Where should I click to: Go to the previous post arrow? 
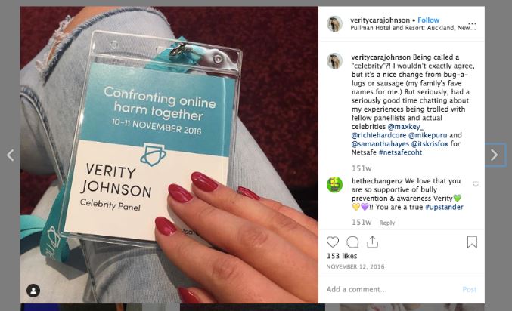click(x=11, y=155)
